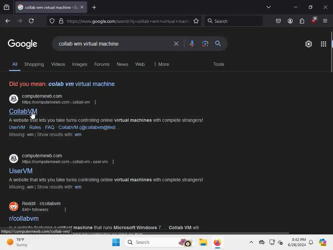
Task: Click the google.com URL address field
Action: click(x=127, y=21)
